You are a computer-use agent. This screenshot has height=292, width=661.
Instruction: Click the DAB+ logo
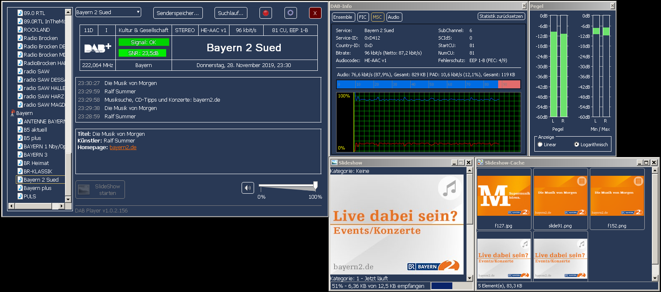click(x=97, y=48)
